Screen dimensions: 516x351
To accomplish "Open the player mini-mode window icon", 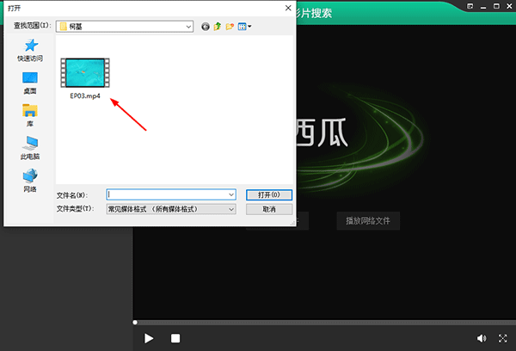I will (470, 6).
